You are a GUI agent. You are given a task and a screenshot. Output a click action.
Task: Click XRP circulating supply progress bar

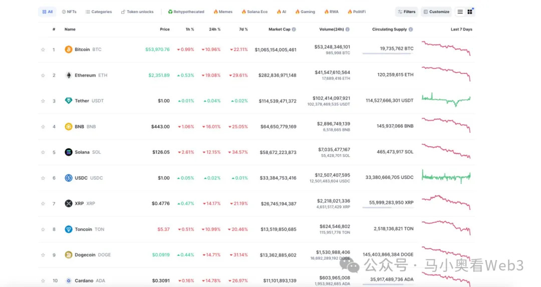tap(388, 207)
